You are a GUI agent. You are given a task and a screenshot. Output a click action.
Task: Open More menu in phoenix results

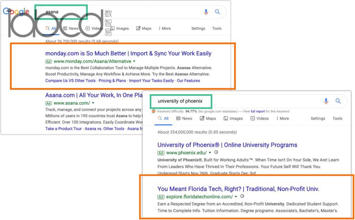pyautogui.click(x=283, y=118)
